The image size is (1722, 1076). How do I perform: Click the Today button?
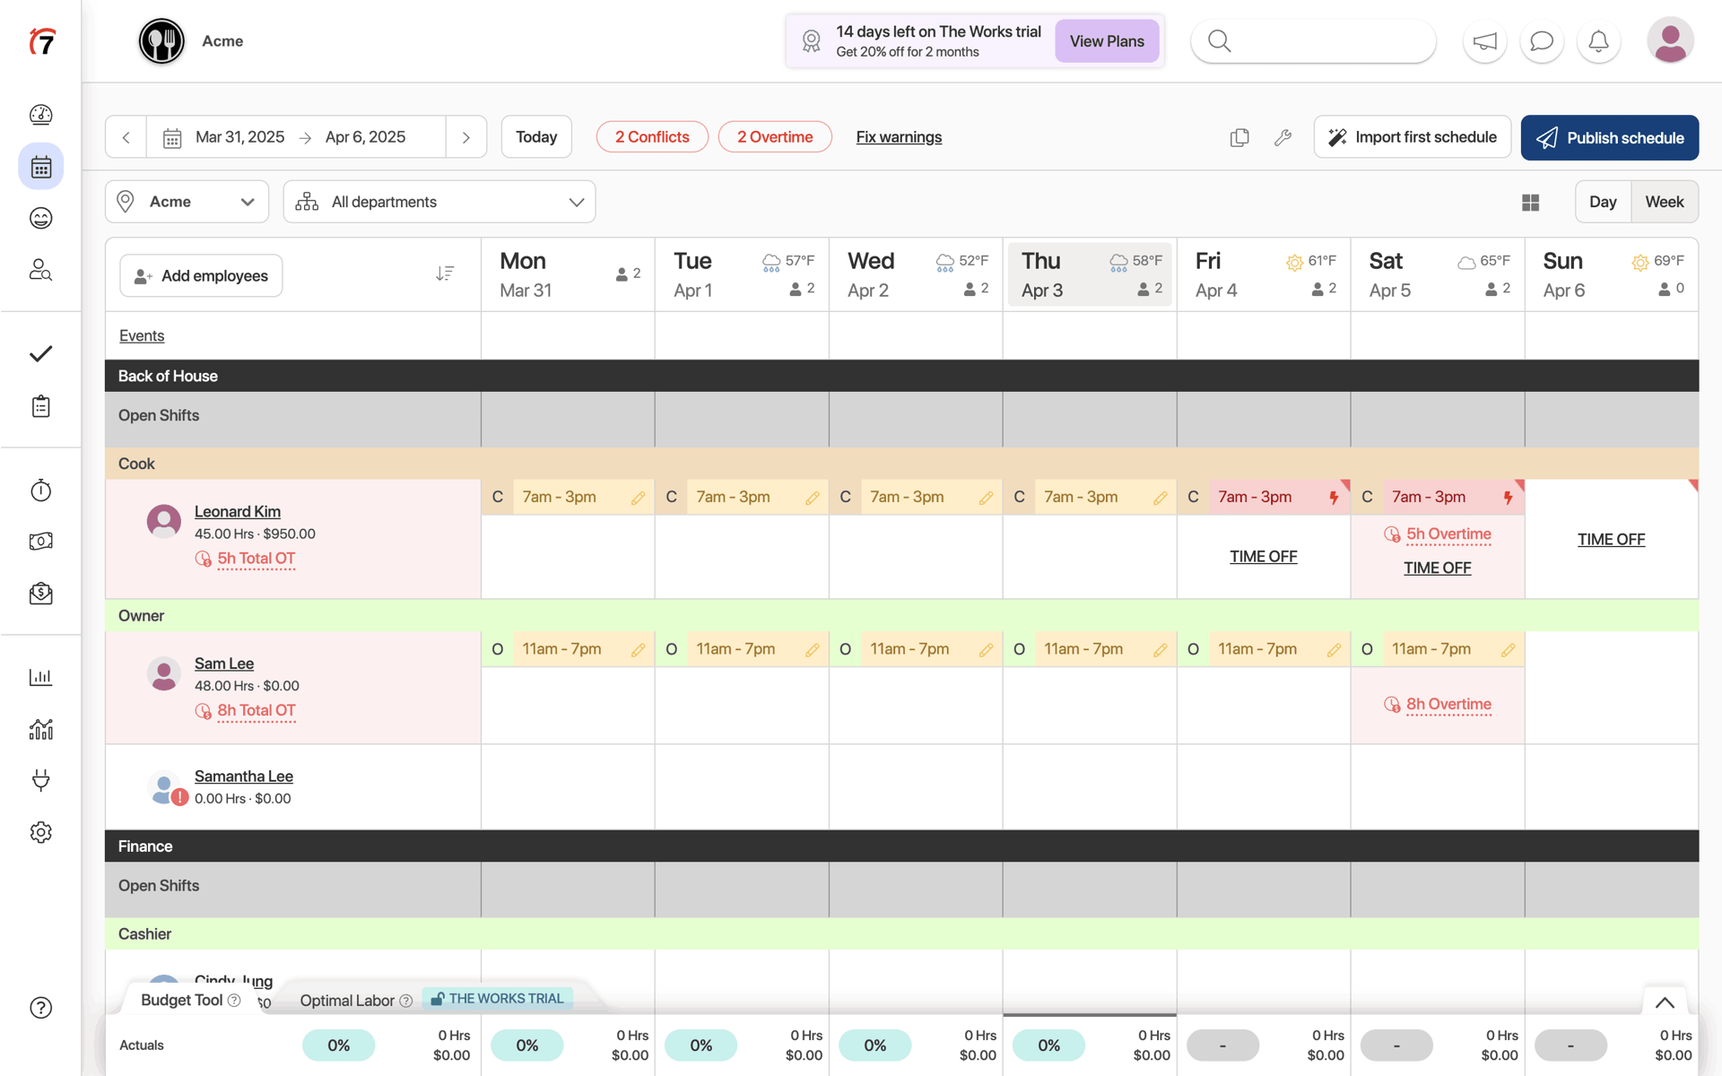click(x=536, y=137)
